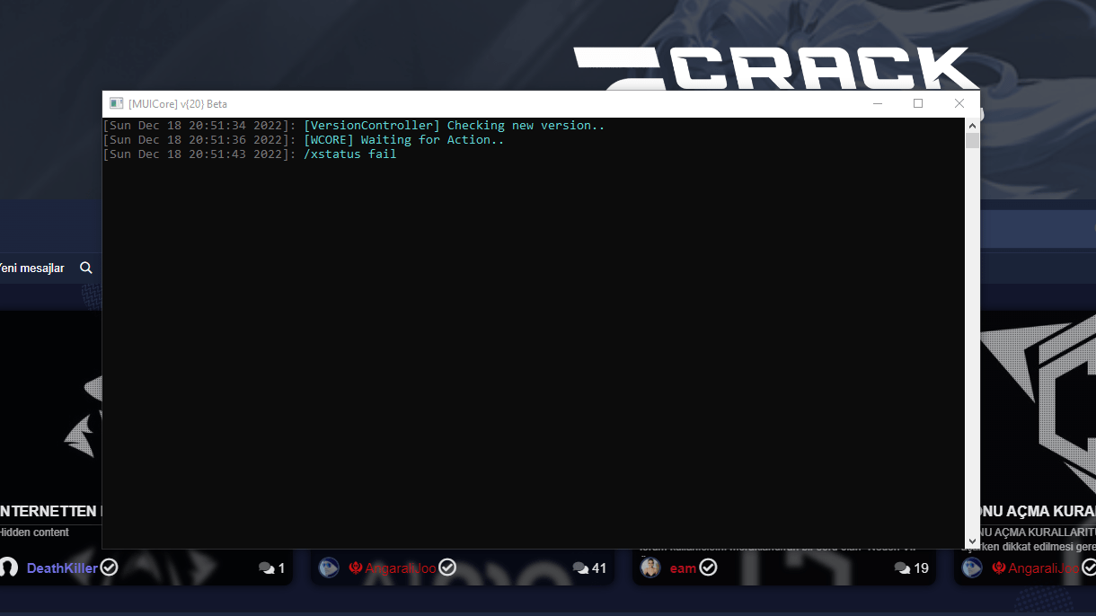This screenshot has height=616, width=1096.
Task: Maximize the MUICore console window
Action: tap(918, 104)
